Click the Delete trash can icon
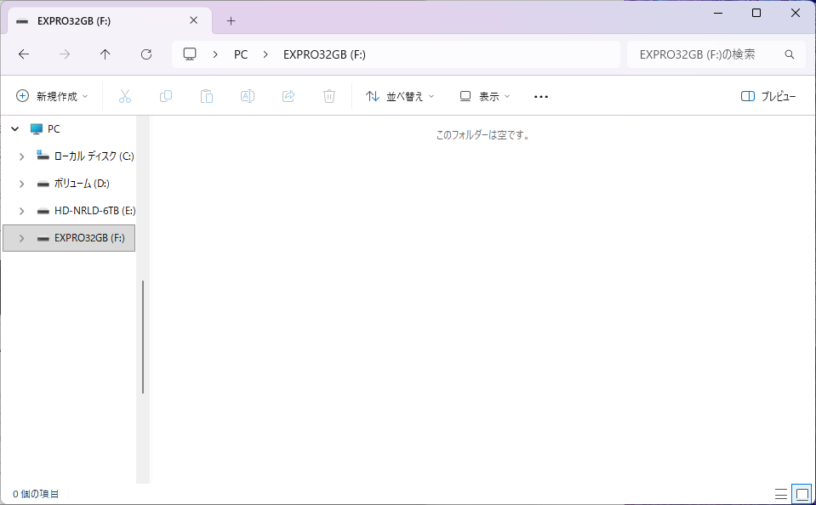This screenshot has width=816, height=505. 329,97
